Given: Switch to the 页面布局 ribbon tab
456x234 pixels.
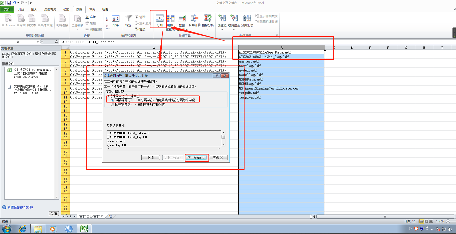Looking at the screenshot, I should (x=50, y=9).
